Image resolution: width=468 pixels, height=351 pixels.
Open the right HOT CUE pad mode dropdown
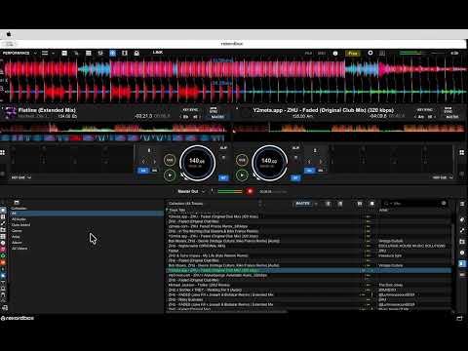tap(443, 177)
